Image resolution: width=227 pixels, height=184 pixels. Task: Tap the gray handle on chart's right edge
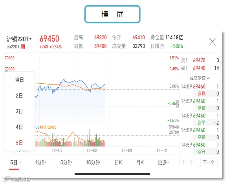coord(178,103)
